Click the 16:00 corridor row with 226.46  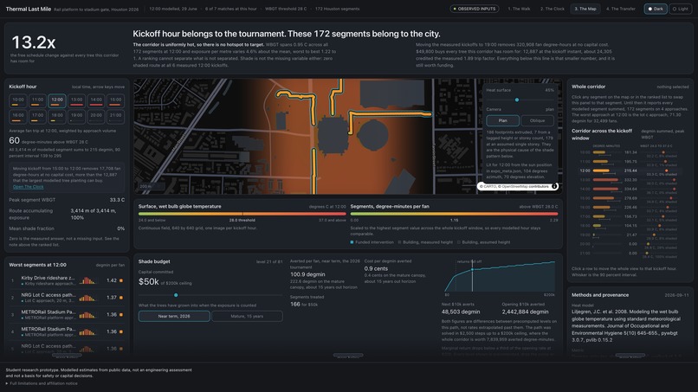[630, 208]
